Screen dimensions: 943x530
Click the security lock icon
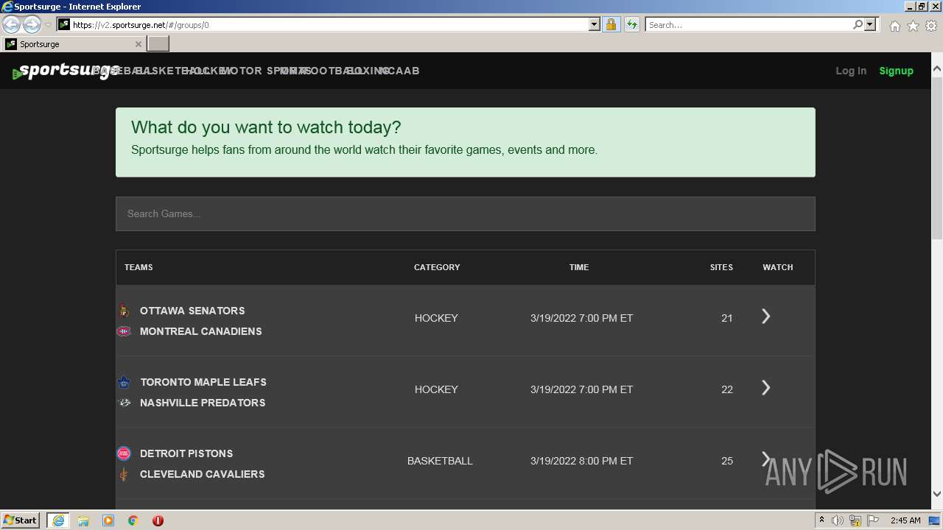611,24
